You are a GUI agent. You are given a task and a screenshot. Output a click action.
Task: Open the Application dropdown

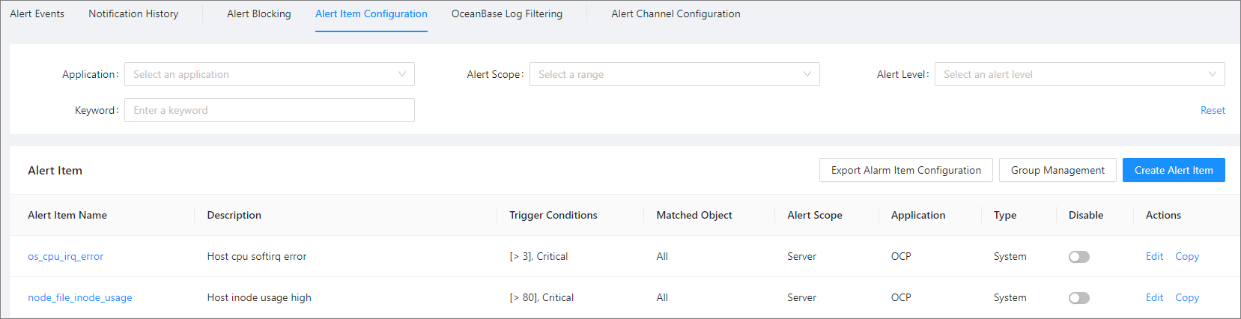tap(269, 74)
